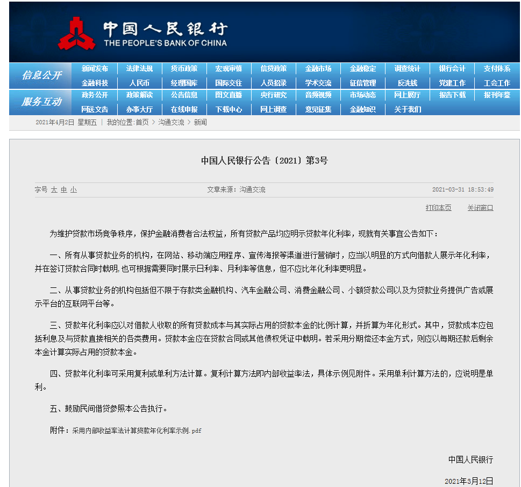
Task: Open 金融知识 page
Action: (363, 109)
